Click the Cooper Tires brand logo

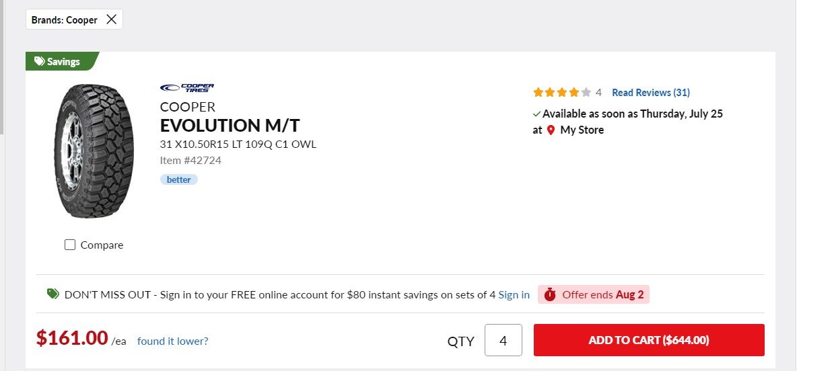click(187, 88)
